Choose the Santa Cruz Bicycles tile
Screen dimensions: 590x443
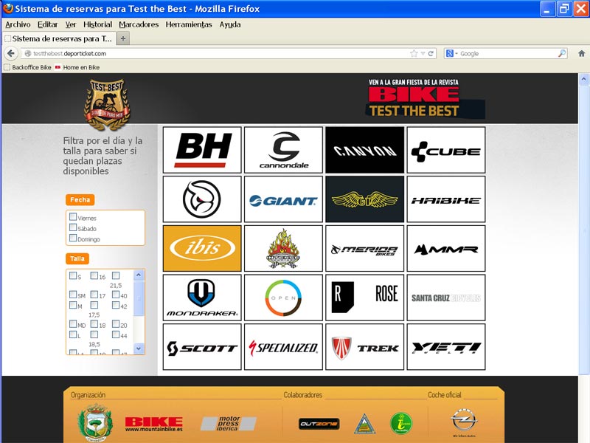coord(446,298)
